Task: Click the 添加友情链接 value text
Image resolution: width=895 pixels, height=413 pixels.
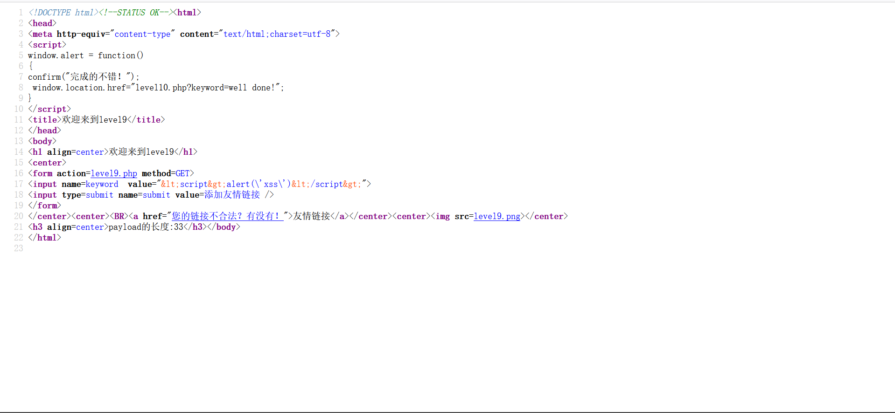Action: 232,195
